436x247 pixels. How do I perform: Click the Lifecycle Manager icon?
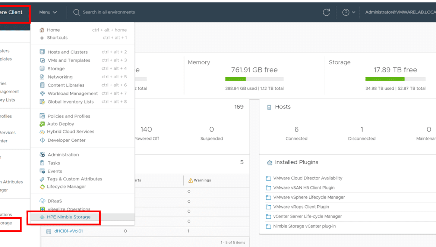pyautogui.click(x=42, y=187)
